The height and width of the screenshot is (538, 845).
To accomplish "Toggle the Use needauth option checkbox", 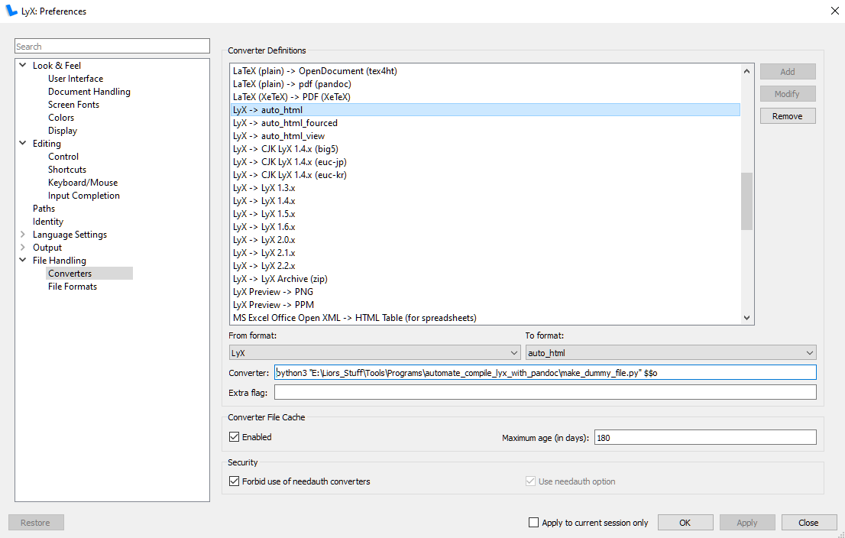I will (530, 481).
